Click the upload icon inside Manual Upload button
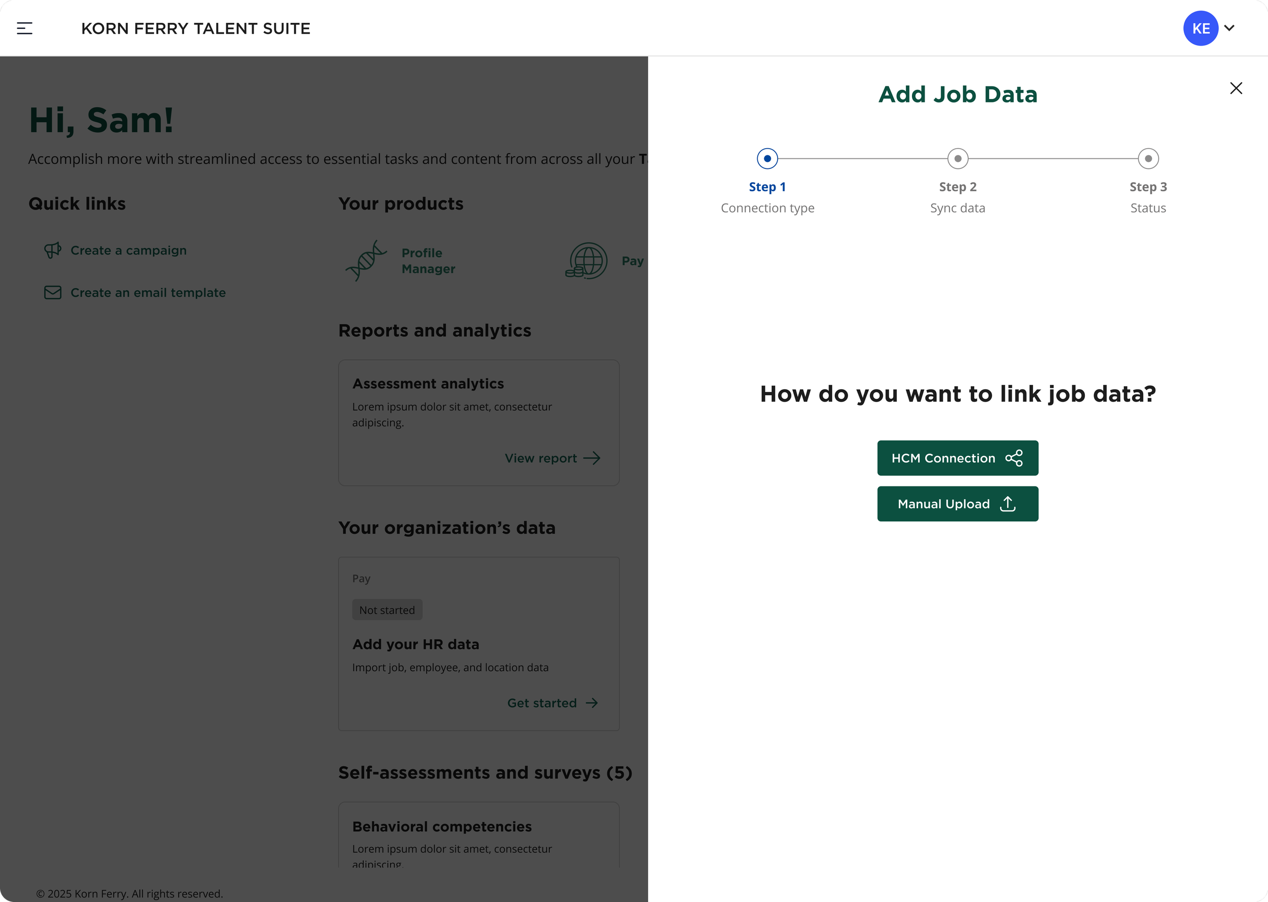This screenshot has height=902, width=1268. click(1008, 504)
